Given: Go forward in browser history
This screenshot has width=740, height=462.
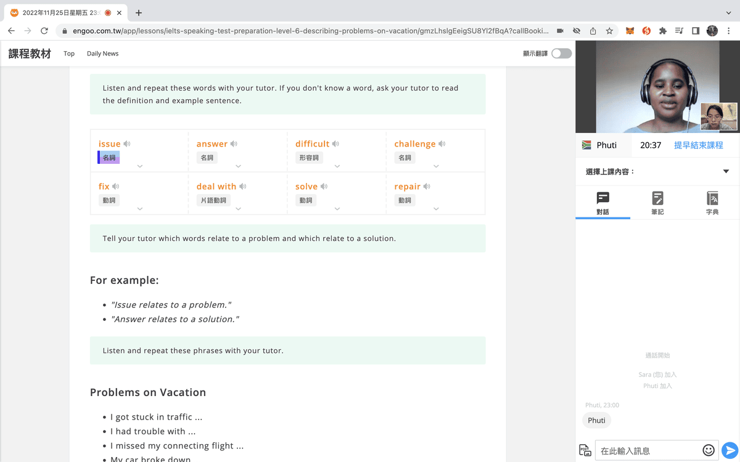Looking at the screenshot, I should pyautogui.click(x=28, y=31).
